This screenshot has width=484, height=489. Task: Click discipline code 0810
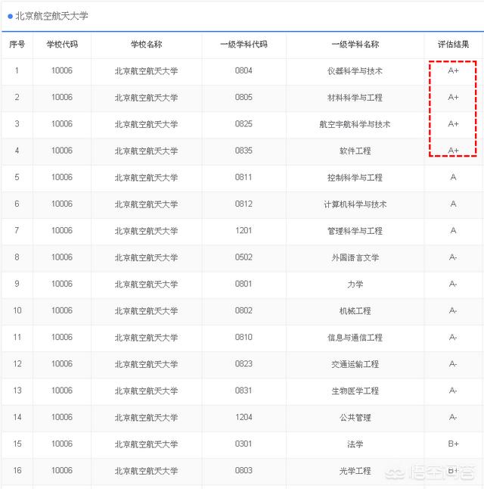click(x=244, y=337)
